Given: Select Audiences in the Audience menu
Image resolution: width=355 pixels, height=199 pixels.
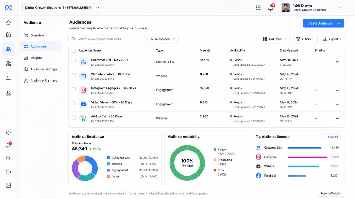Looking at the screenshot, I should pos(40,46).
